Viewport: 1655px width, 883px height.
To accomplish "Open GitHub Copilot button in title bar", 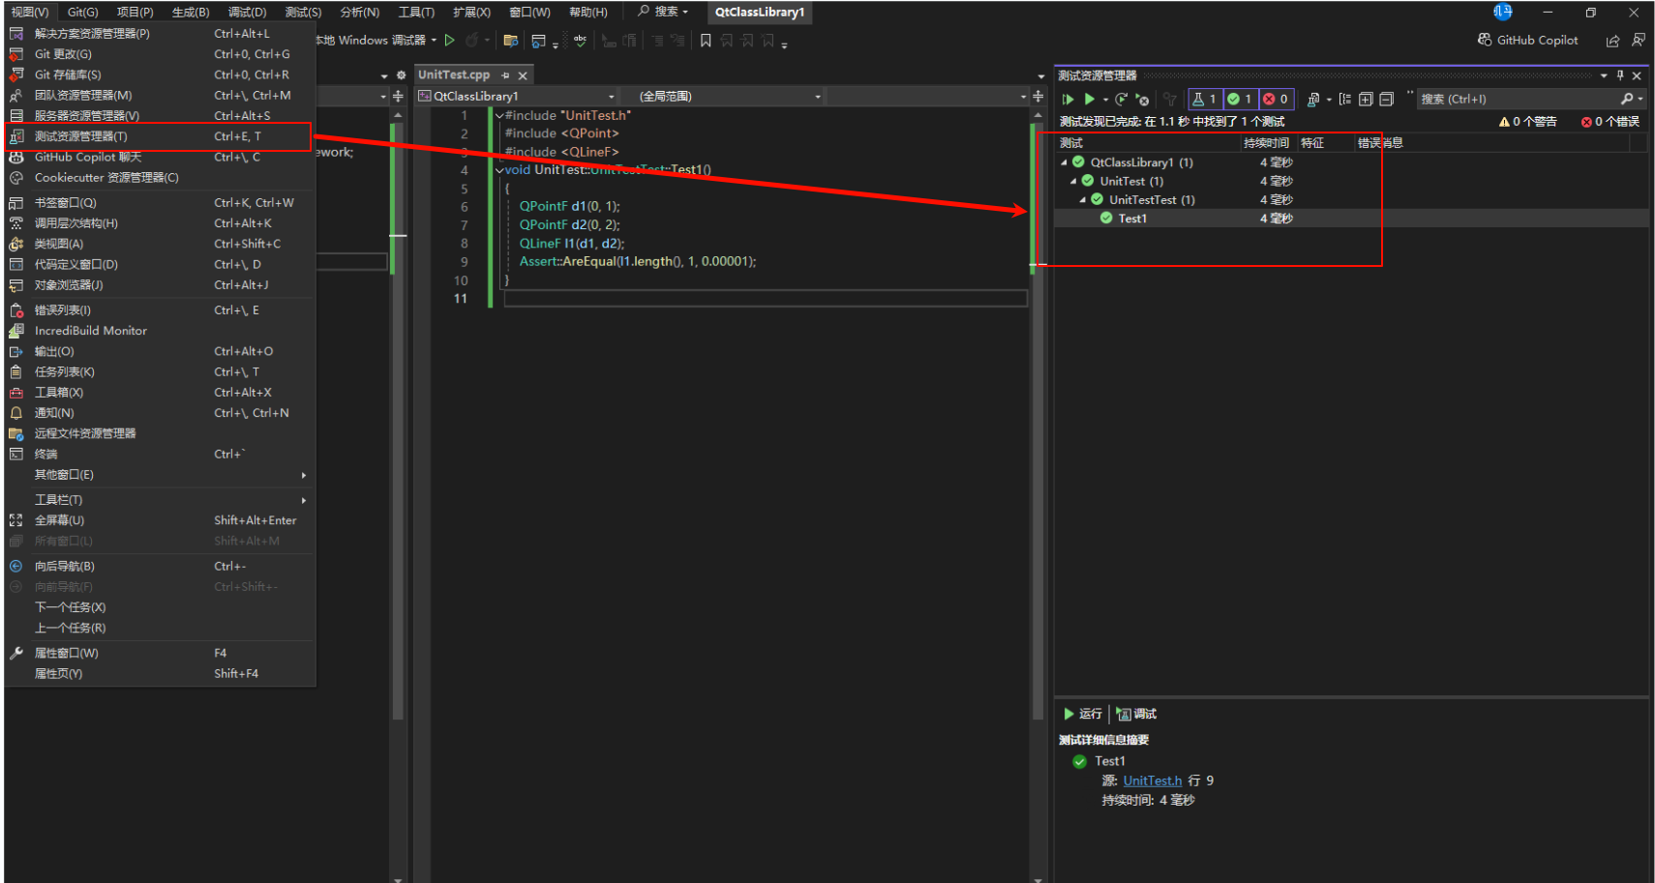I will tap(1527, 40).
